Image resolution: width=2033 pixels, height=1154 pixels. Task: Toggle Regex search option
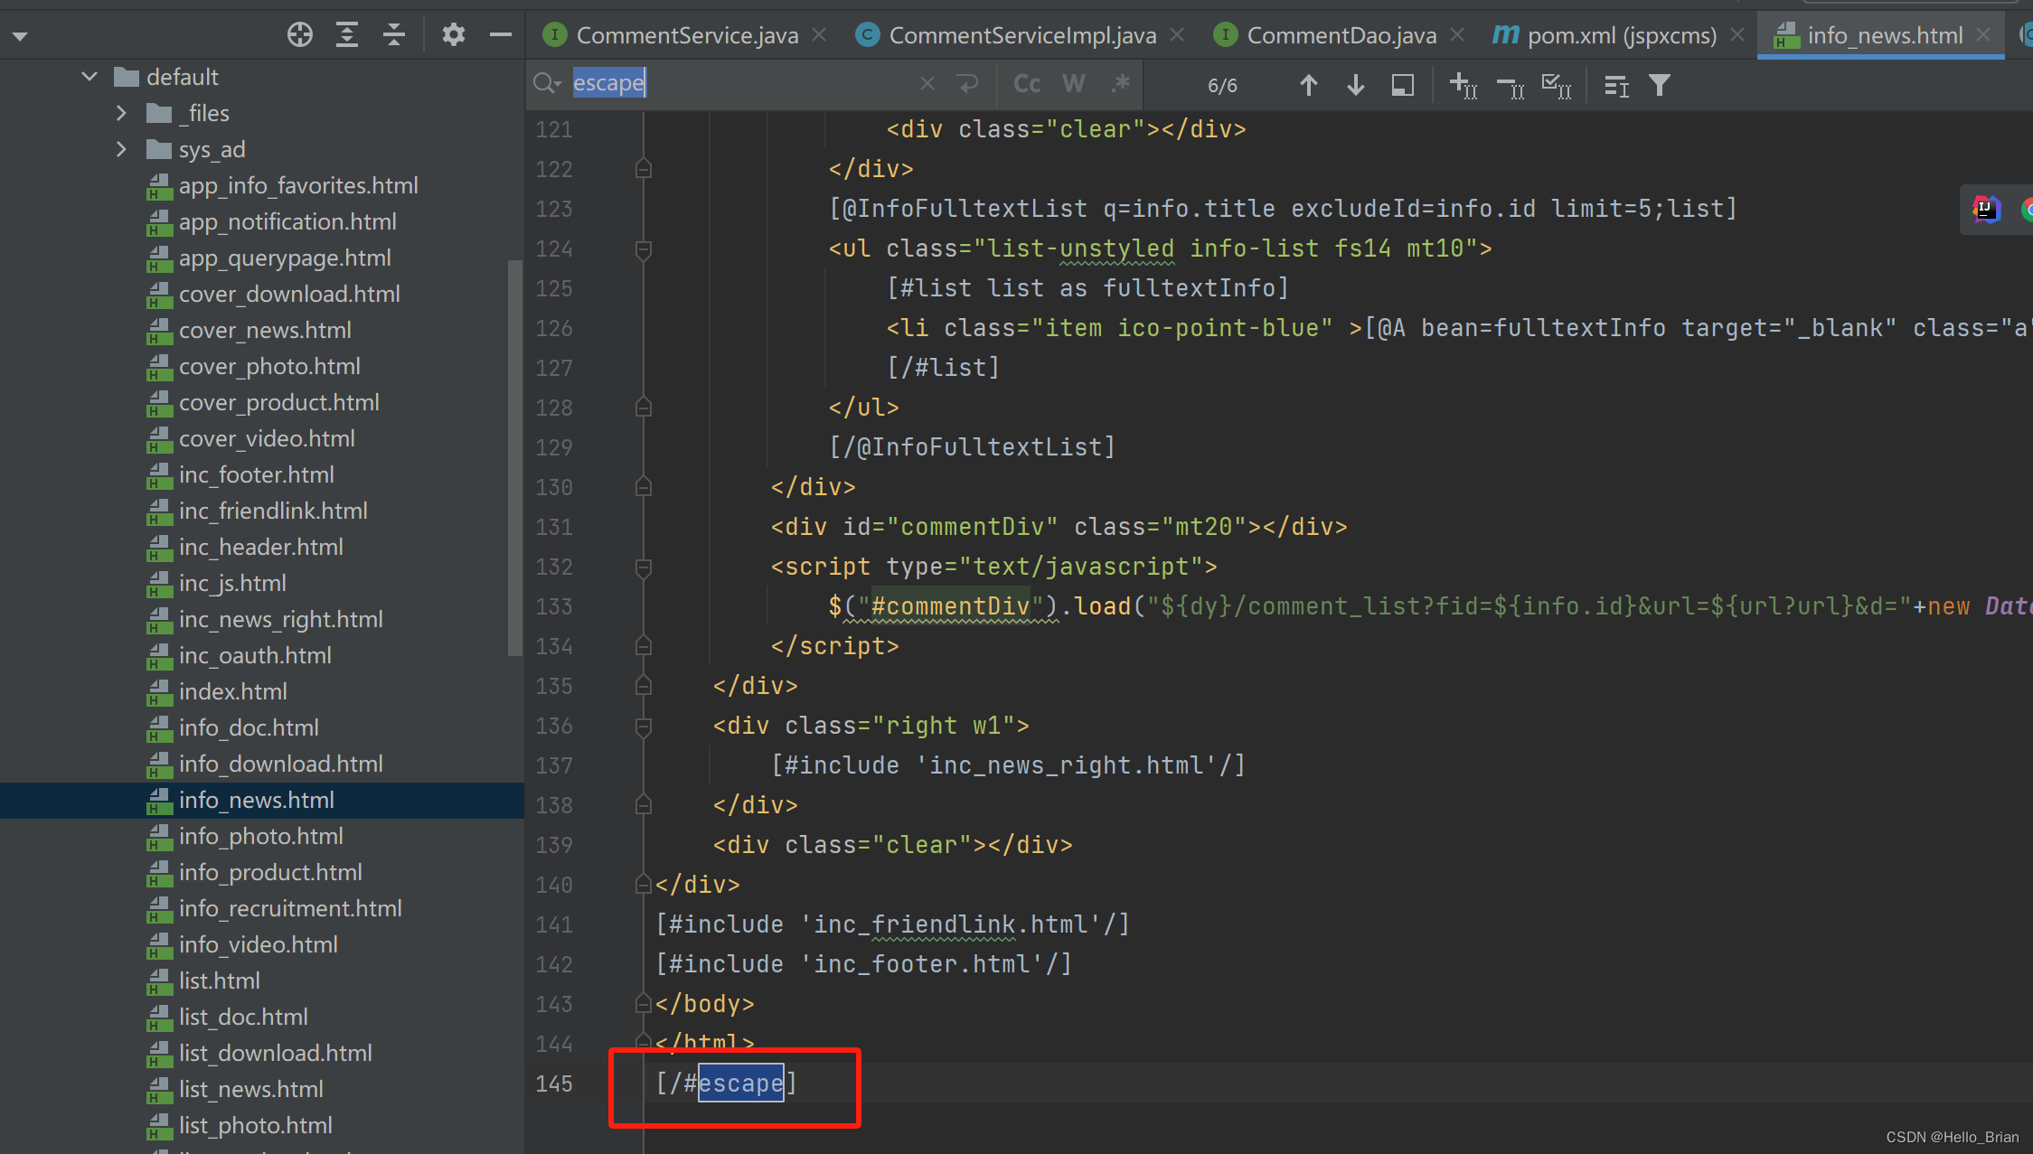tap(1121, 84)
